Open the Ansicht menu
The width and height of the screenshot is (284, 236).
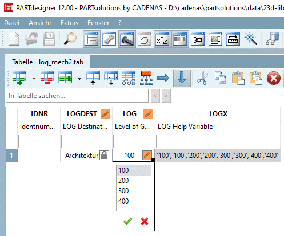click(x=40, y=23)
